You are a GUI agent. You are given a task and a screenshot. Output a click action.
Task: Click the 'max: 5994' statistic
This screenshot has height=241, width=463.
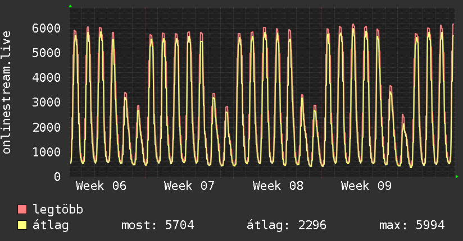(412, 226)
